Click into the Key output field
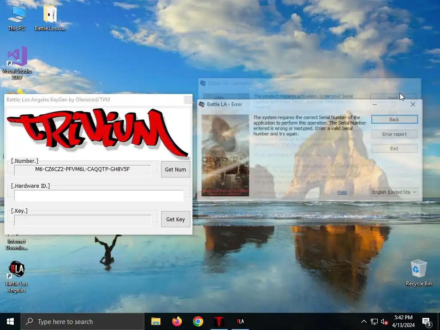This screenshot has height=330, width=440. [82, 220]
